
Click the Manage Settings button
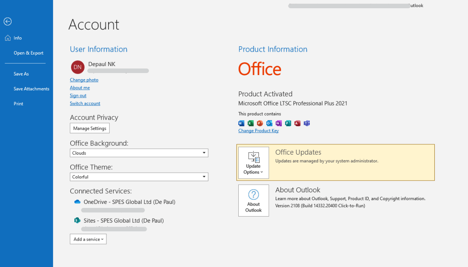(90, 128)
